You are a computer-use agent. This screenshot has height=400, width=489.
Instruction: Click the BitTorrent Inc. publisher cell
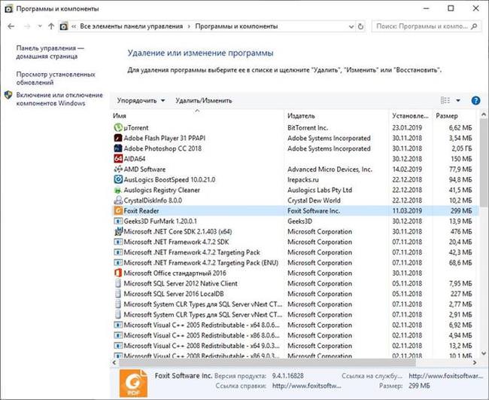[308, 128]
